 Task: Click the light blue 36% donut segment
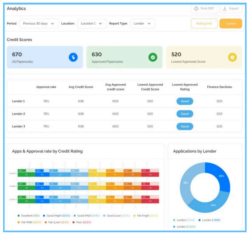pos(186,183)
